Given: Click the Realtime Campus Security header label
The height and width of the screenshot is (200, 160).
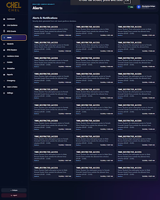Looking at the screenshot, I should pyautogui.click(x=44, y=4).
